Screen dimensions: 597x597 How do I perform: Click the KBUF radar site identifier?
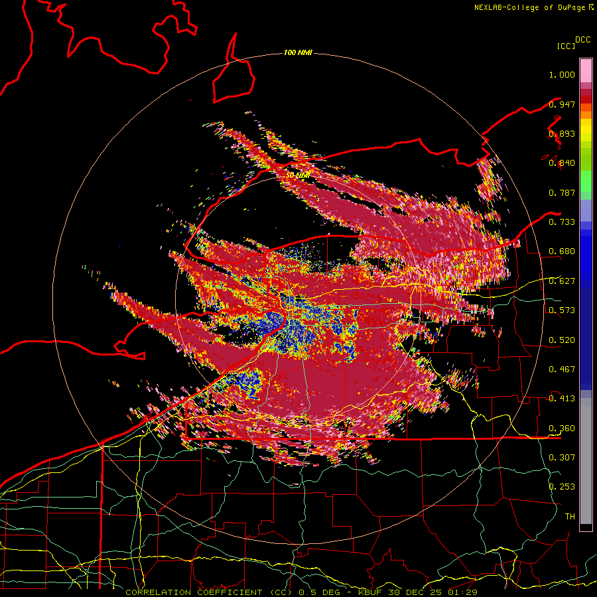point(371,592)
